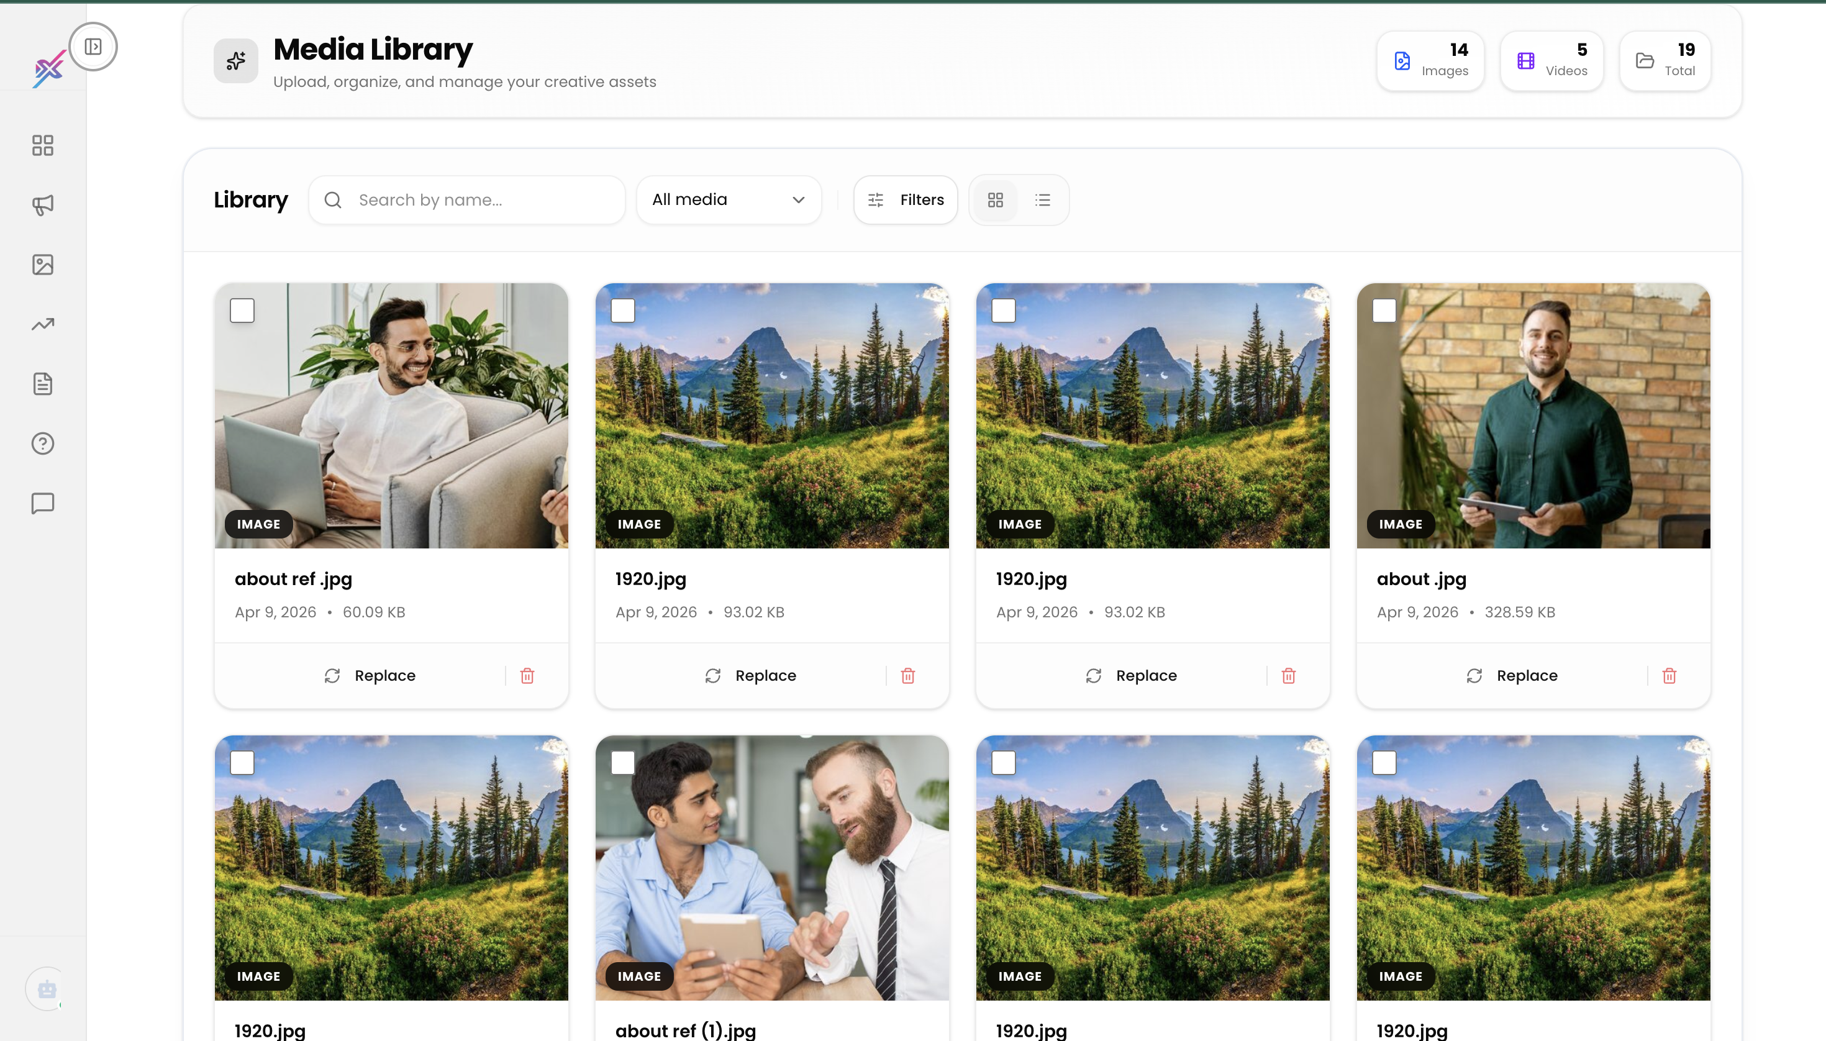Screen dimensions: 1826x1041
Task: Click the about ref .jpg file name
Action: point(293,579)
